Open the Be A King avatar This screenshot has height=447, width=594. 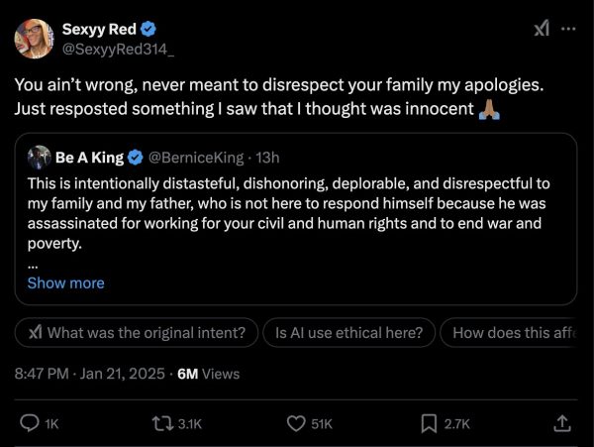[39, 158]
